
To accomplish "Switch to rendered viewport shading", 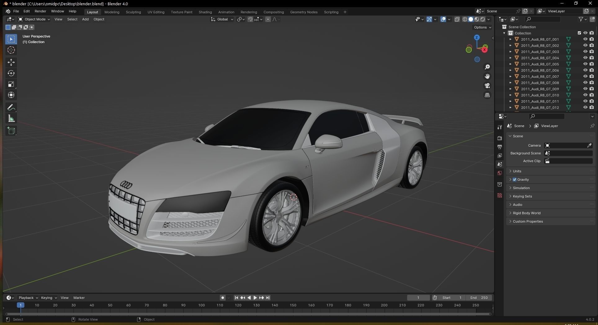I will pos(483,19).
